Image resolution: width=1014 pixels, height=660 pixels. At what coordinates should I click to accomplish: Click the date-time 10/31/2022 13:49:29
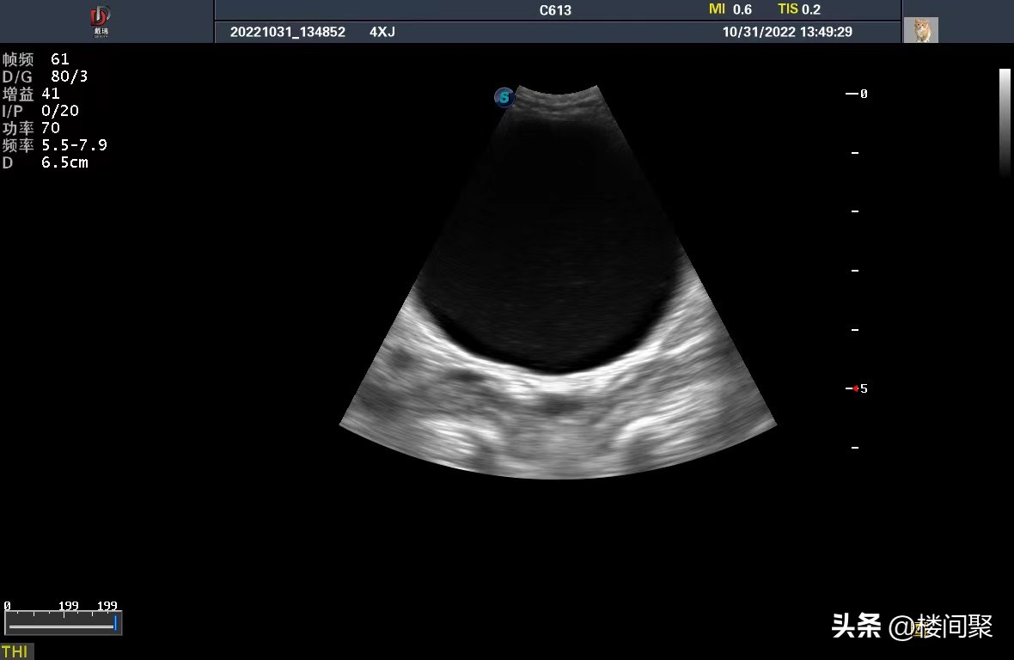click(x=787, y=32)
